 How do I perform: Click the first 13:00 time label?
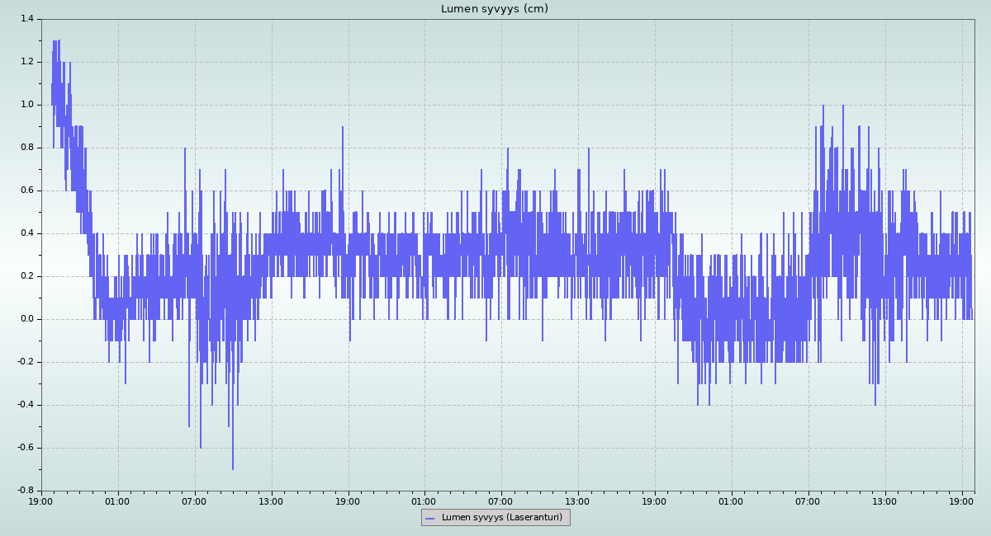pos(271,501)
